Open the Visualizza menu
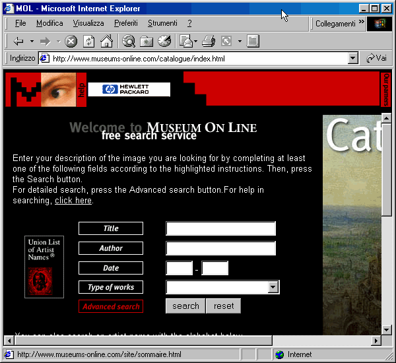 88,23
